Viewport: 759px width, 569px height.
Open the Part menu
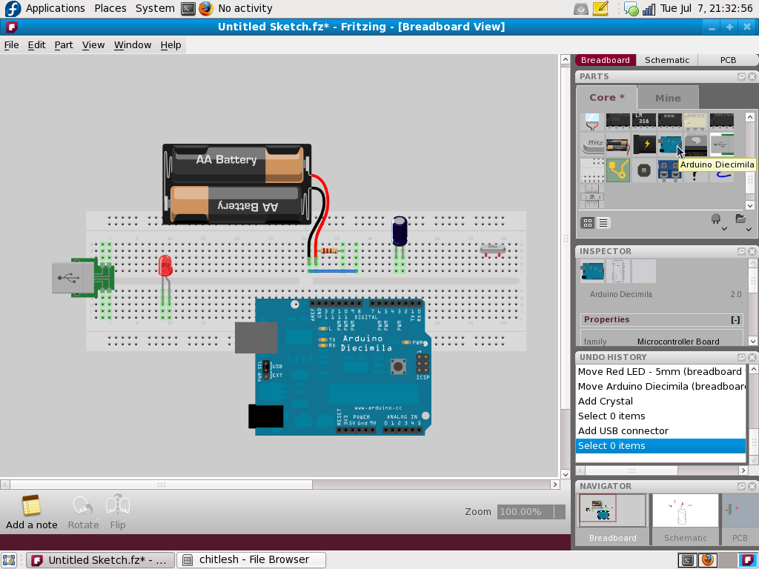pos(64,45)
